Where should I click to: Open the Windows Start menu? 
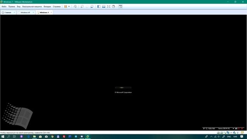pos(3,137)
